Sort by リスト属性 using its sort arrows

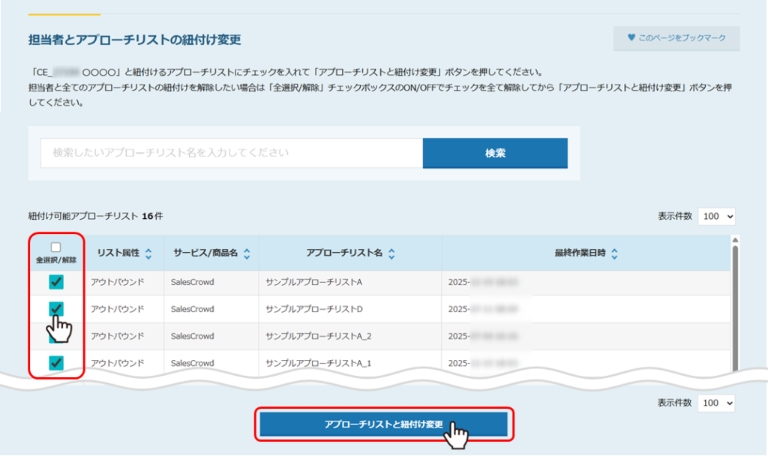pos(148,254)
